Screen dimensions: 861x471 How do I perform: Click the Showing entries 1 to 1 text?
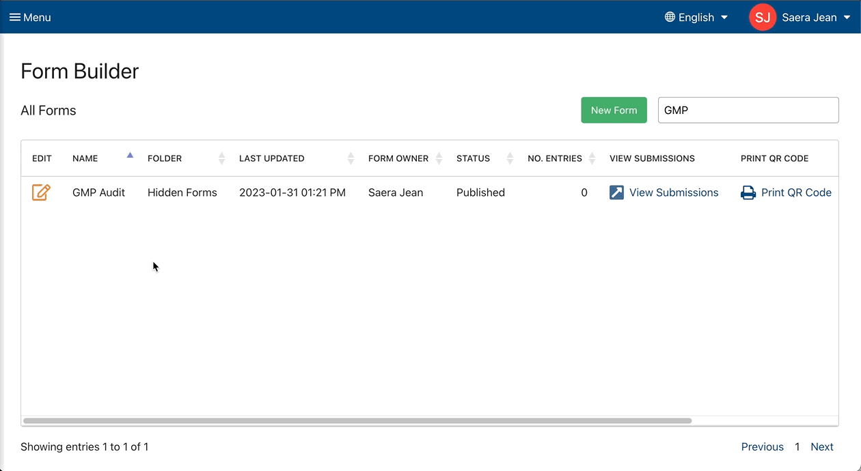(84, 446)
